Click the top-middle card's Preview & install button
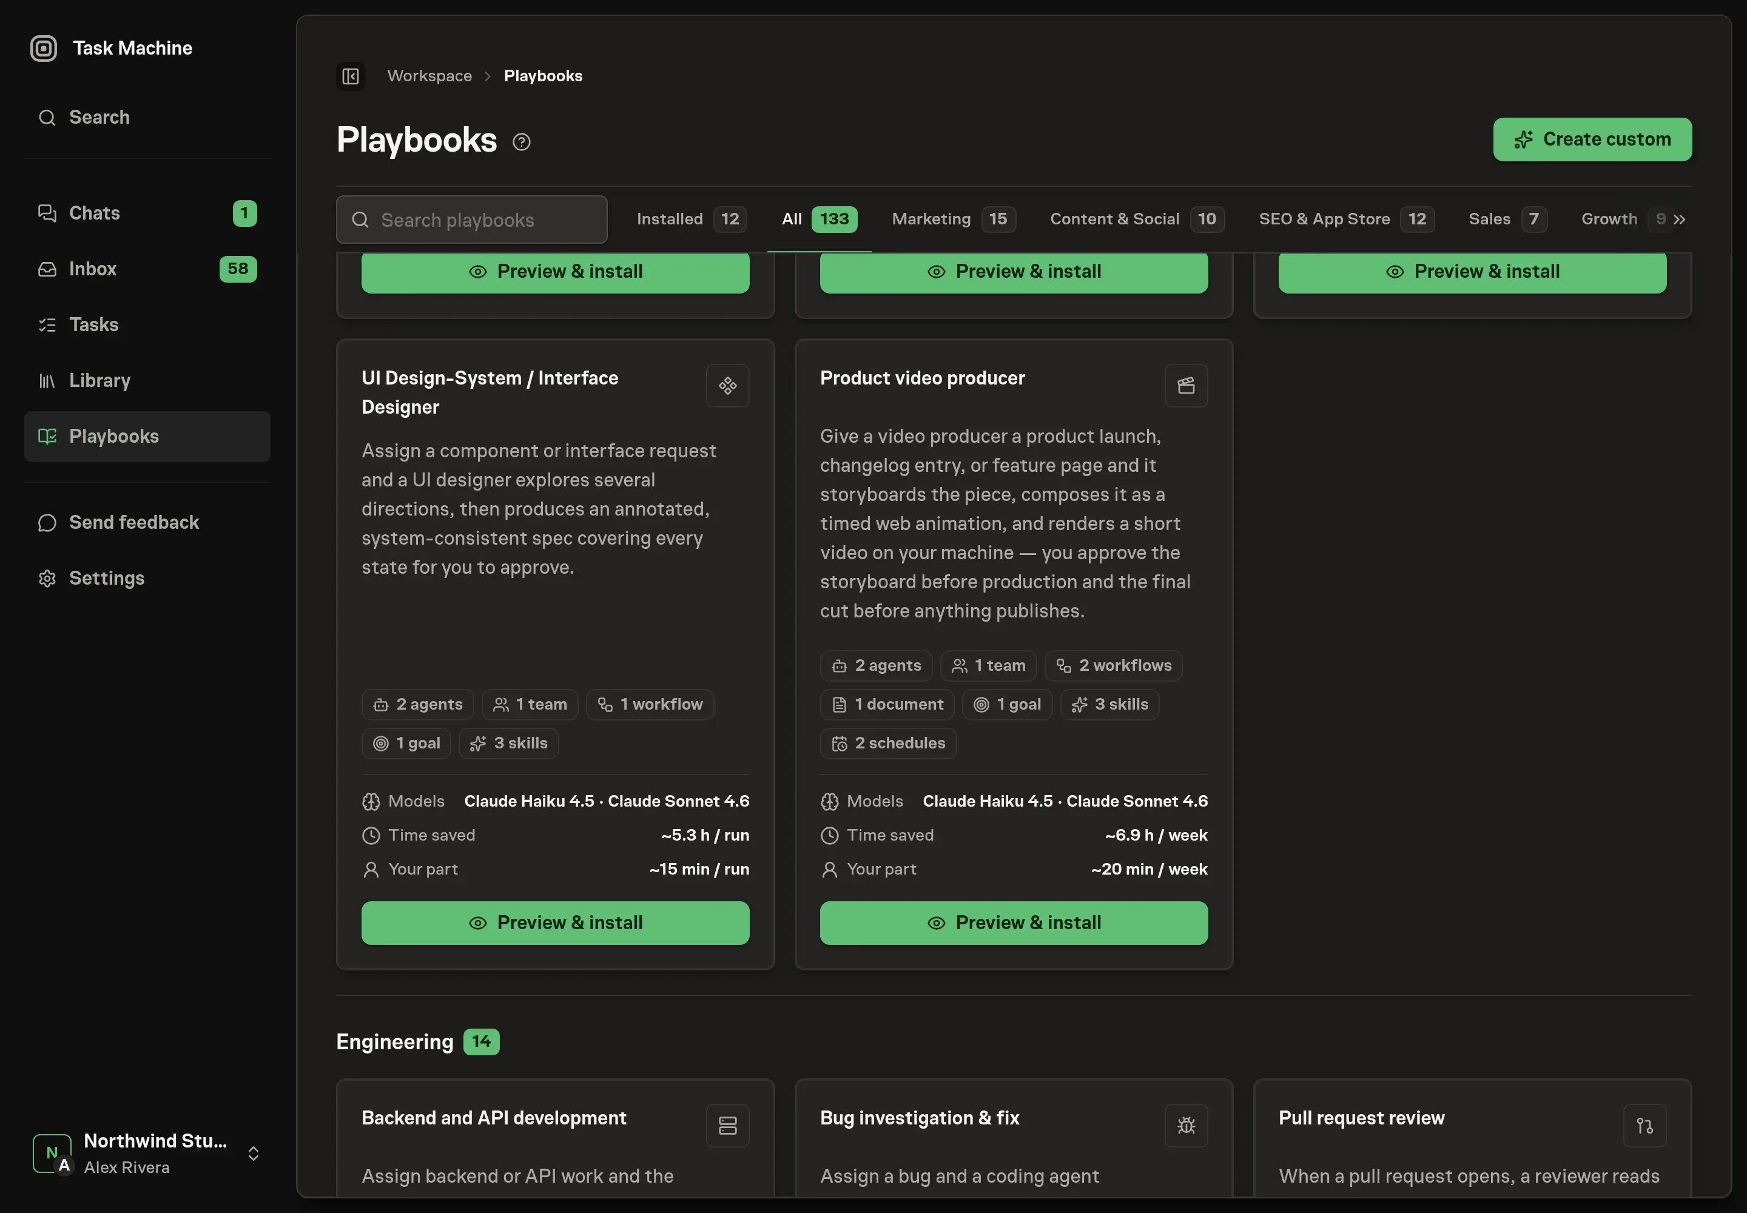The width and height of the screenshot is (1747, 1213). coord(1014,272)
